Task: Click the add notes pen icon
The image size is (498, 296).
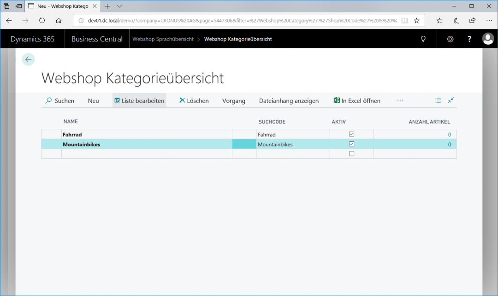Action: coord(456,21)
